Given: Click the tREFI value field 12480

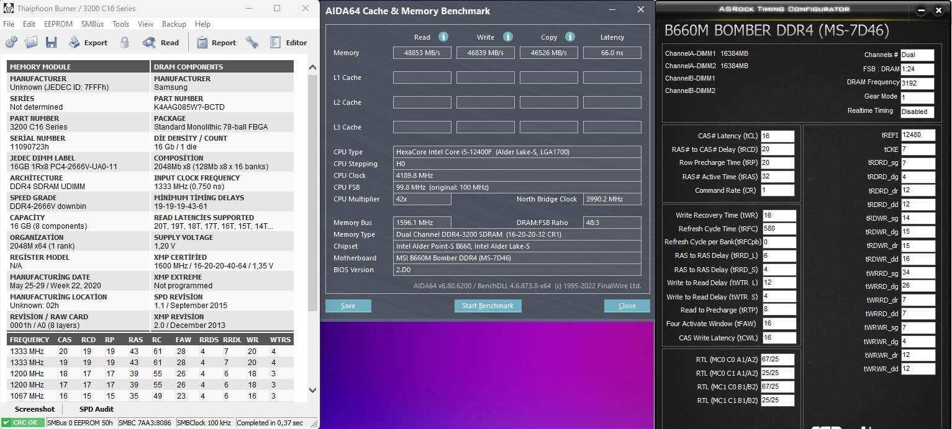Looking at the screenshot, I should [918, 135].
